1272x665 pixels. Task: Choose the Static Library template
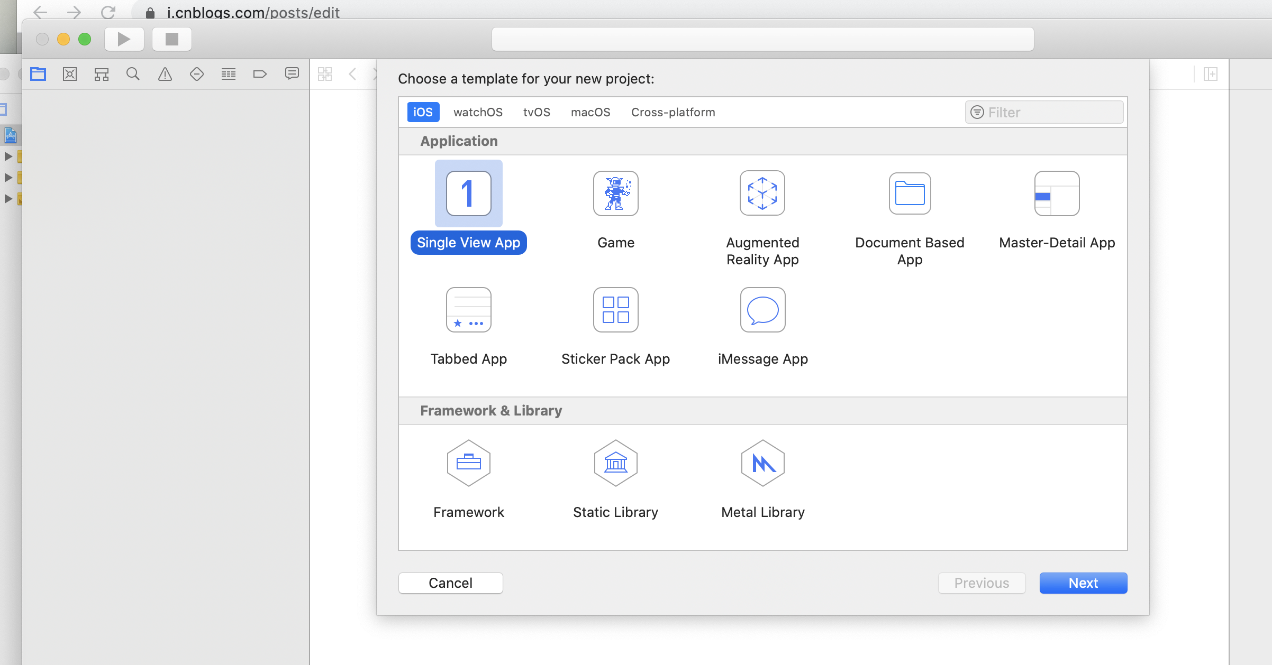coord(616,463)
